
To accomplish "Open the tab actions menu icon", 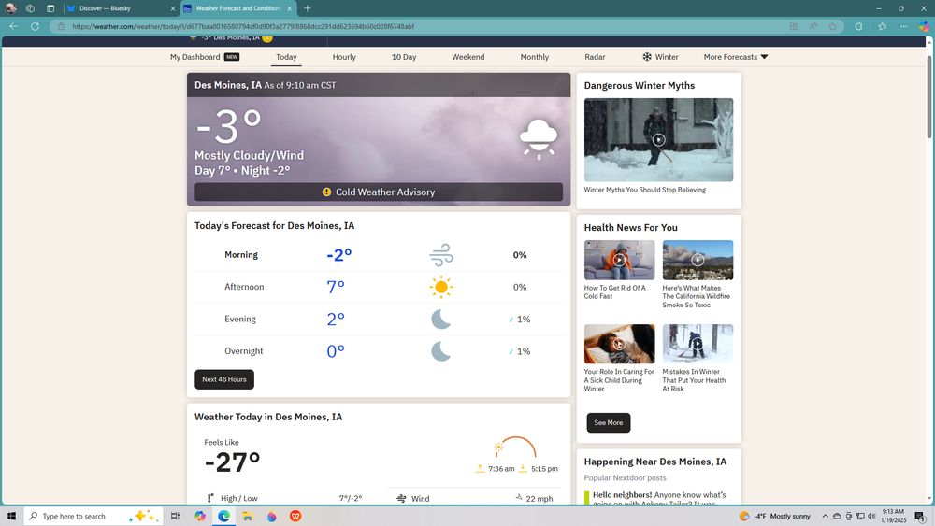I will (x=50, y=8).
